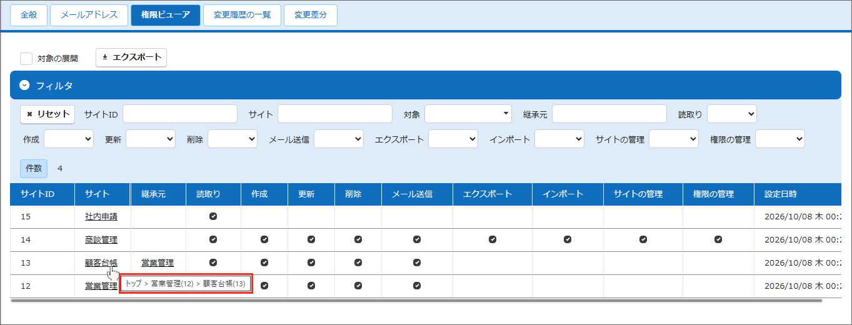Click 読取り check icon in 顧客台帳 row
852x325 pixels.
coord(213,262)
